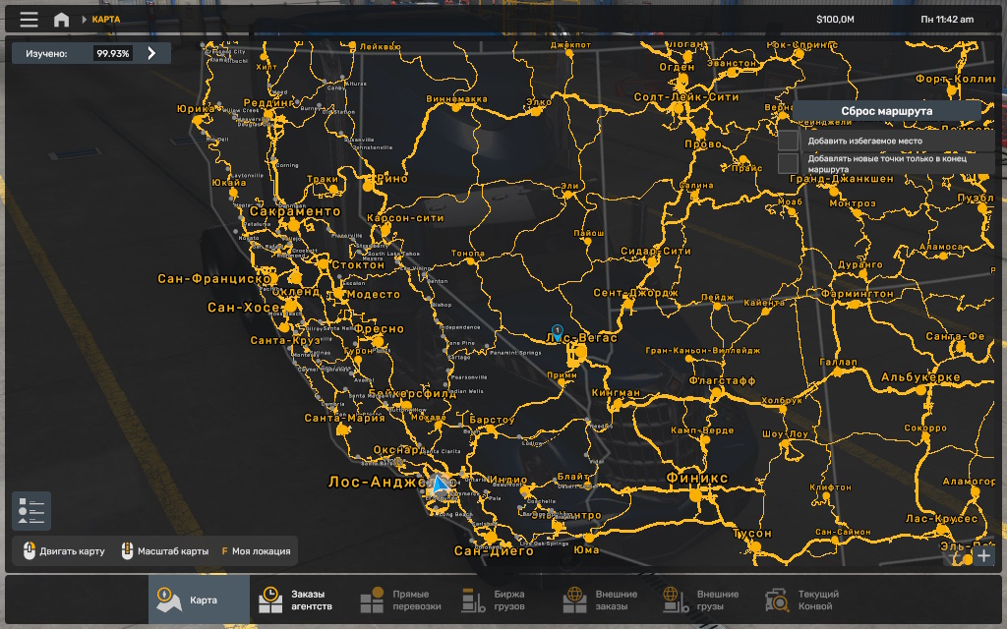
Task: Click the Внешние грузы globe icon
Action: (x=674, y=600)
